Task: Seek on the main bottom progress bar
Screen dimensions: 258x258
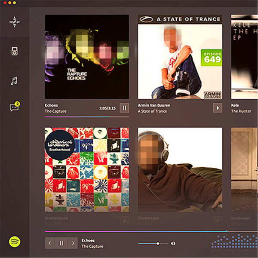Action: [151, 231]
